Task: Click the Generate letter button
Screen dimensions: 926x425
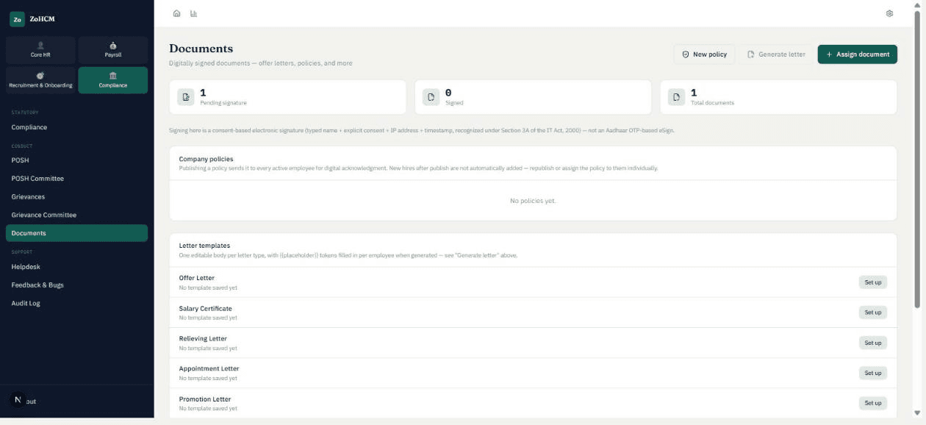Action: (776, 54)
